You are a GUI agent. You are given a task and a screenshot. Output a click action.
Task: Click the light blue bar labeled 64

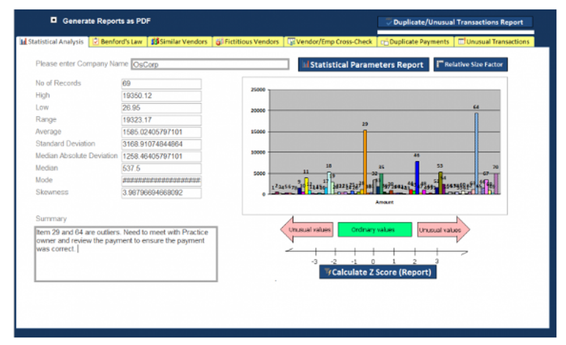(477, 154)
